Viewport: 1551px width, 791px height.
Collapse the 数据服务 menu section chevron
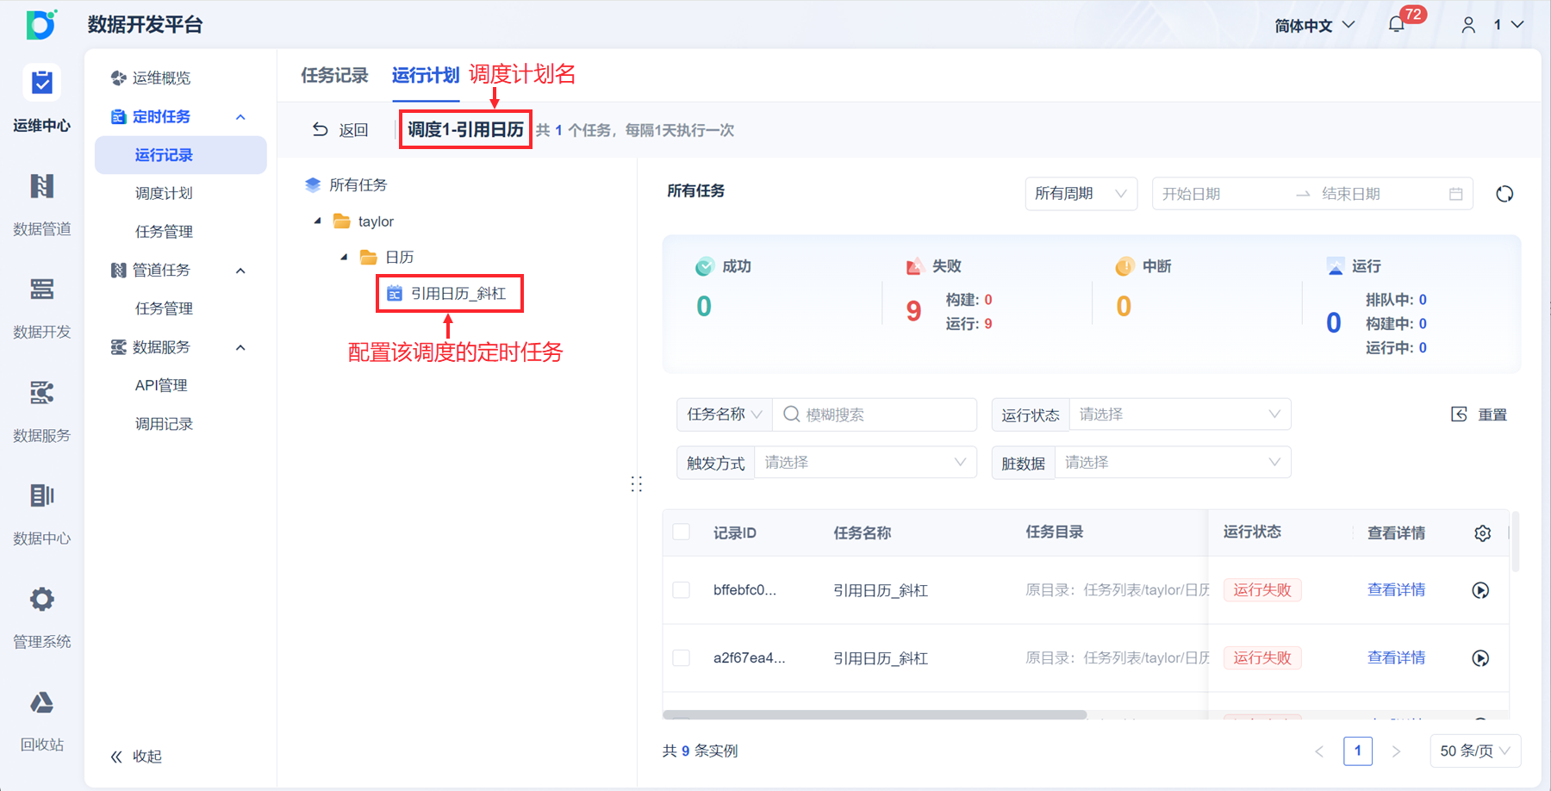point(240,347)
